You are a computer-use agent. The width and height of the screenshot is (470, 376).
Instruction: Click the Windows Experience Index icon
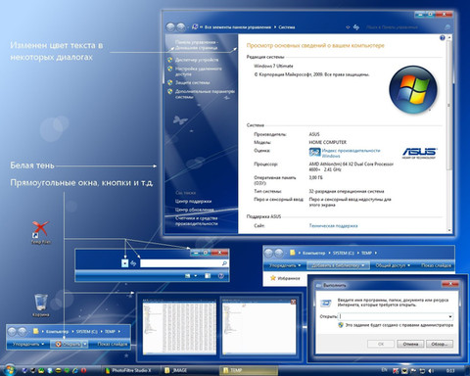tap(314, 152)
